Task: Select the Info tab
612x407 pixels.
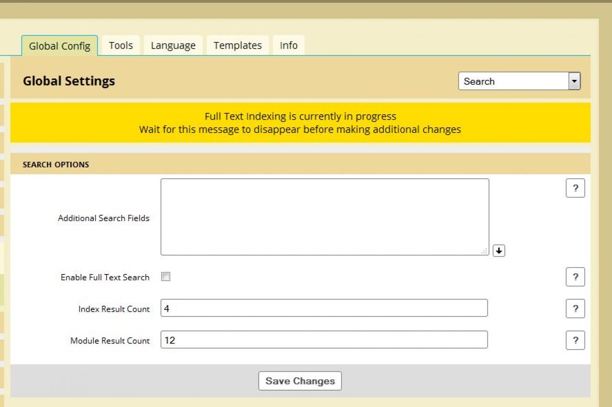Action: pos(288,45)
